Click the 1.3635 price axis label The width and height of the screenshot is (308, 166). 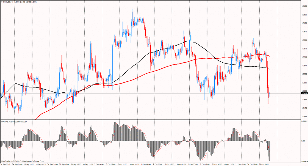(304, 15)
